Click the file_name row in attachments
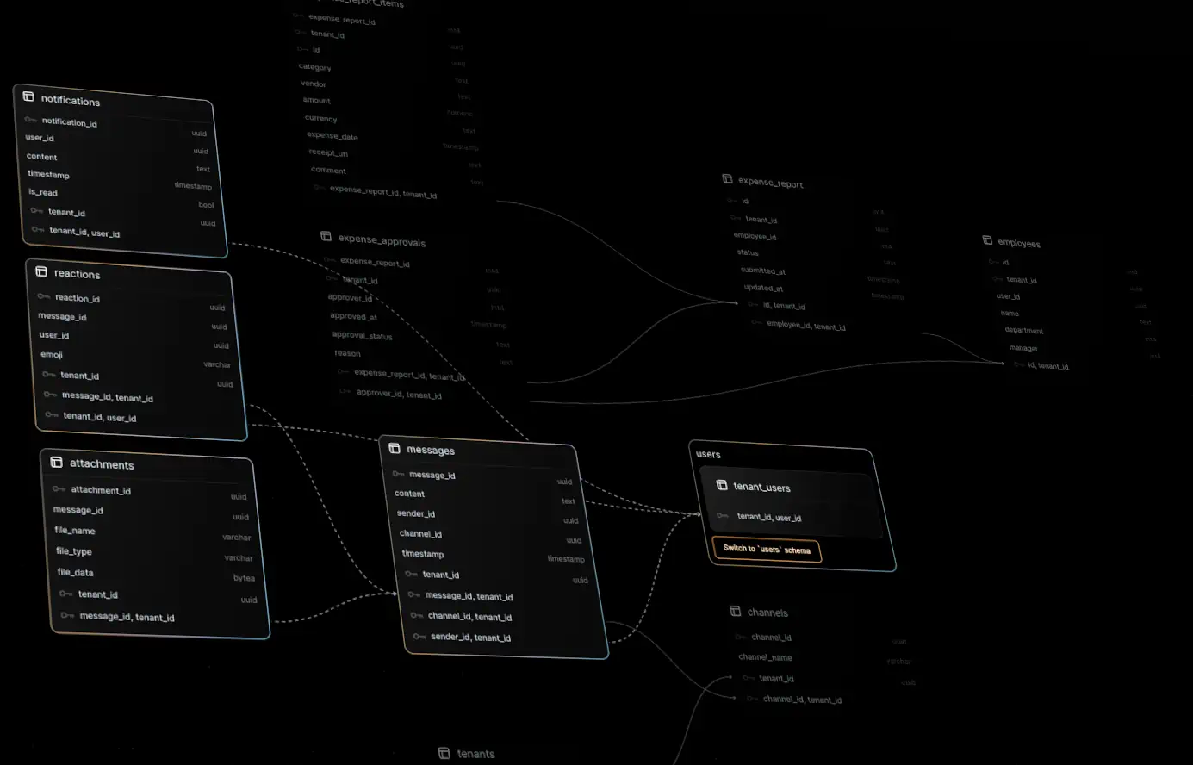 tap(75, 531)
